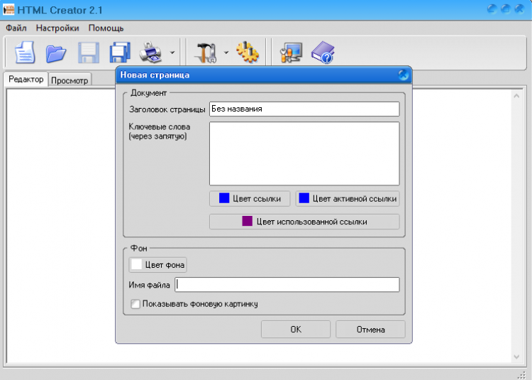Click the blue double-floppy save all icon

[120, 53]
